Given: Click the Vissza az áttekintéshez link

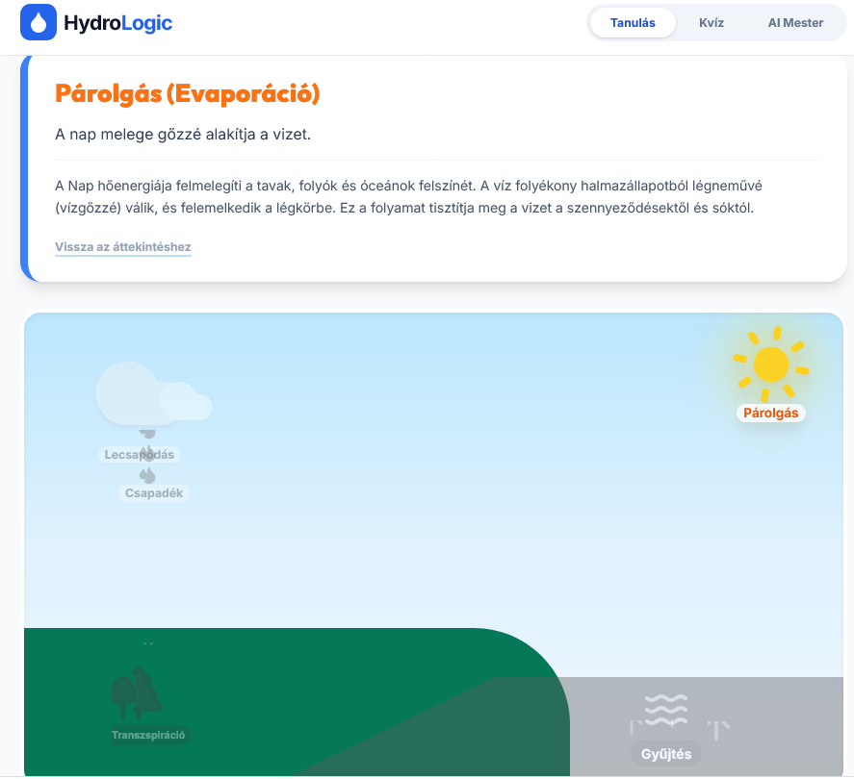Looking at the screenshot, I should [123, 247].
